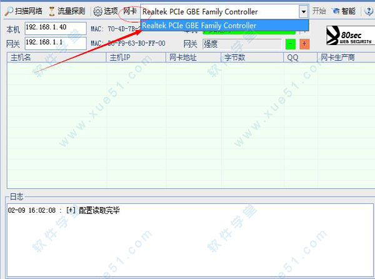The width and height of the screenshot is (375, 279).
Task: Select log entry 配置读取完毕
Action: tap(64, 210)
